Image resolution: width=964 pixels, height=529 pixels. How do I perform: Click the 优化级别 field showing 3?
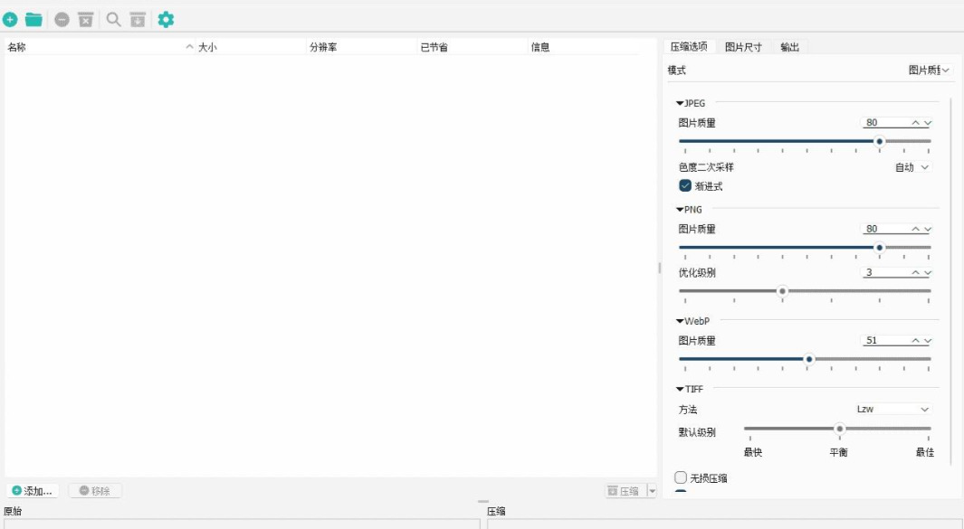(884, 273)
